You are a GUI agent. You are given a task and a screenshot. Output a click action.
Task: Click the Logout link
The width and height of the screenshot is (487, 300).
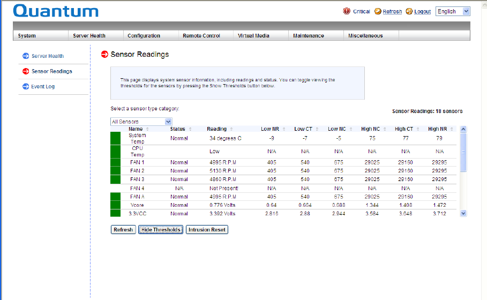click(422, 12)
